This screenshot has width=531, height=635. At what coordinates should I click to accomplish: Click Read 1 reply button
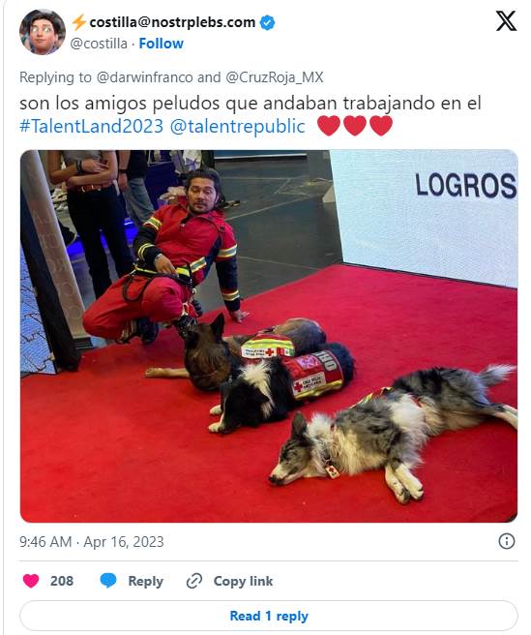tap(269, 616)
